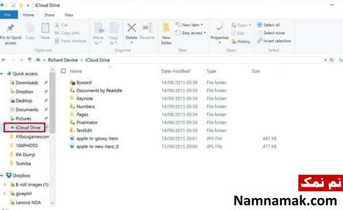Screen dimensions: 343x210
Task: Open the New item dropdown
Action: (189, 25)
